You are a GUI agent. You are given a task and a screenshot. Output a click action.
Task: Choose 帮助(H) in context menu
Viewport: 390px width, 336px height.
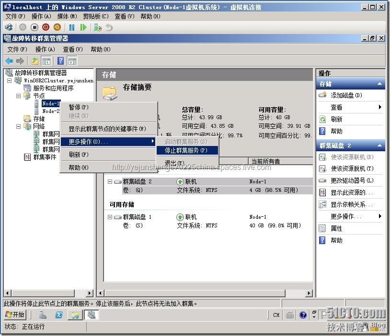pyautogui.click(x=109, y=168)
